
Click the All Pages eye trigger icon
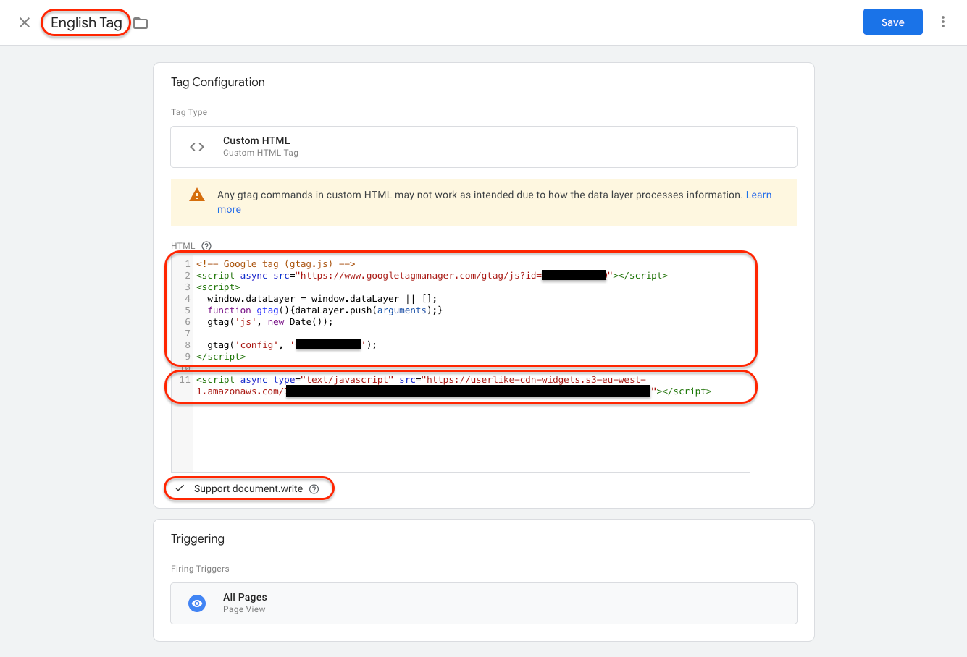point(197,603)
